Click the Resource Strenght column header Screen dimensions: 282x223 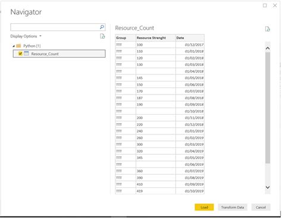156,38
